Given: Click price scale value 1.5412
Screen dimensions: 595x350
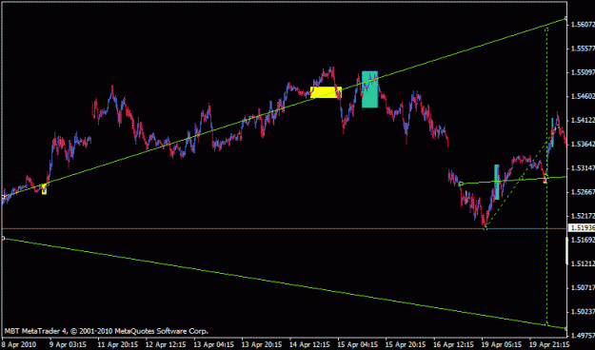Looking at the screenshot, I should [x=583, y=120].
